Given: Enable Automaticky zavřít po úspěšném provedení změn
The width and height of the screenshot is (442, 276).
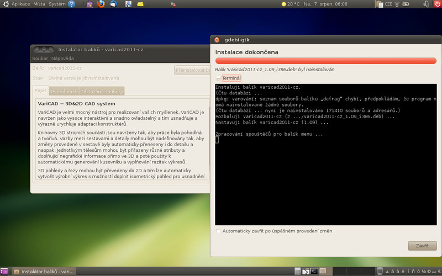Looking at the screenshot, I should tap(218, 231).
